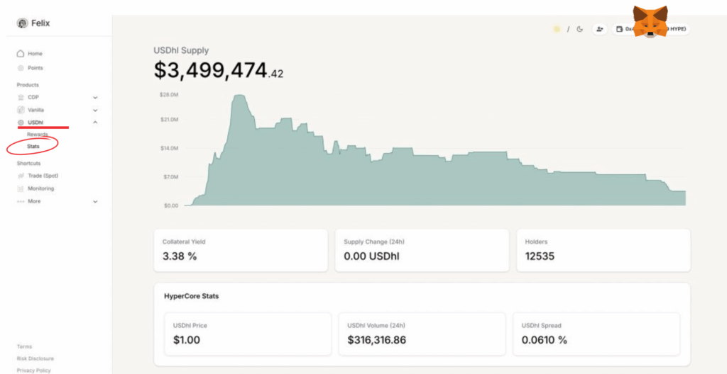This screenshot has height=374, width=727.
Task: Click the Points icon in sidebar
Action: click(x=21, y=68)
